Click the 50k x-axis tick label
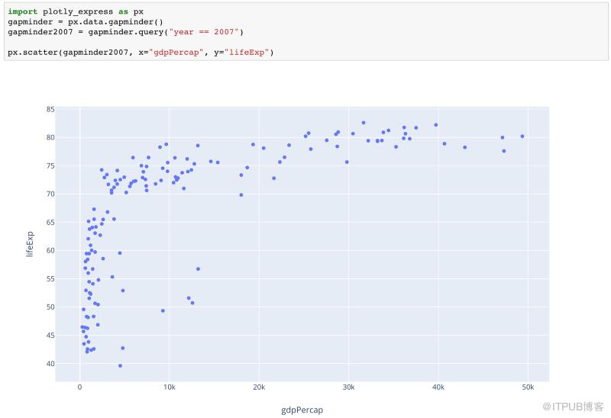This screenshot has width=611, height=418. point(528,387)
